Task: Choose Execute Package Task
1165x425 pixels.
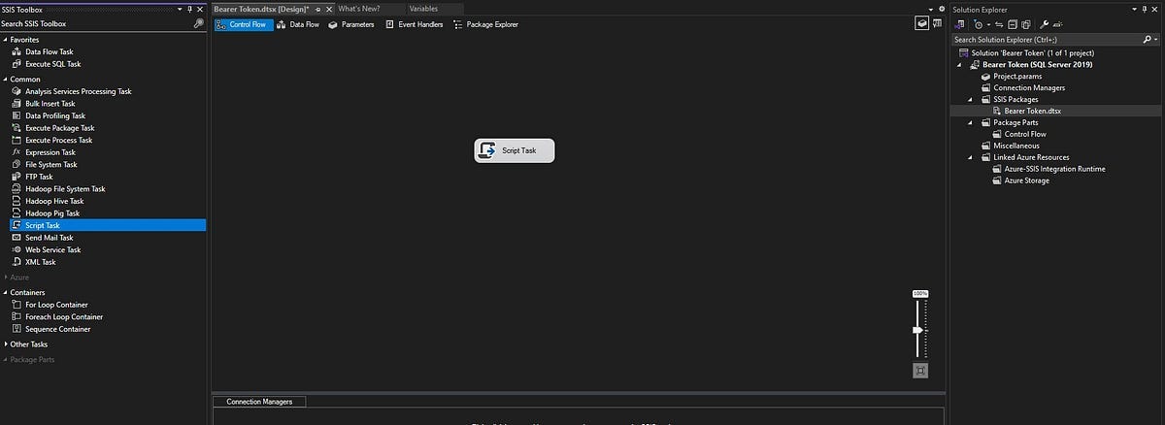Action: tap(59, 128)
